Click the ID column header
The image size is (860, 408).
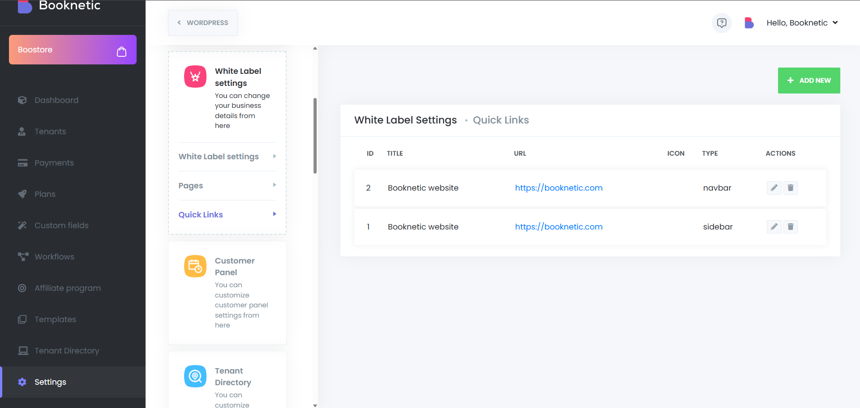[x=370, y=153]
